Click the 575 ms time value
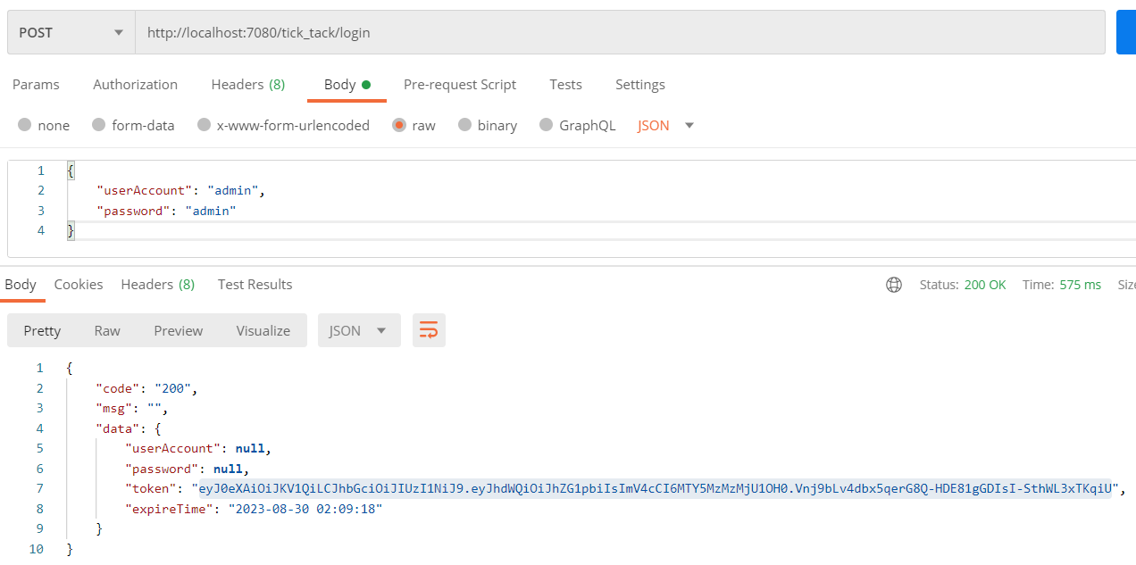The width and height of the screenshot is (1136, 565). tap(1081, 285)
